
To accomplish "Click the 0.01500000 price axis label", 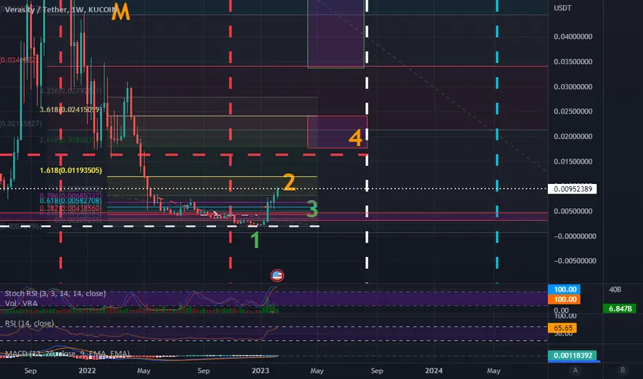I will [573, 161].
